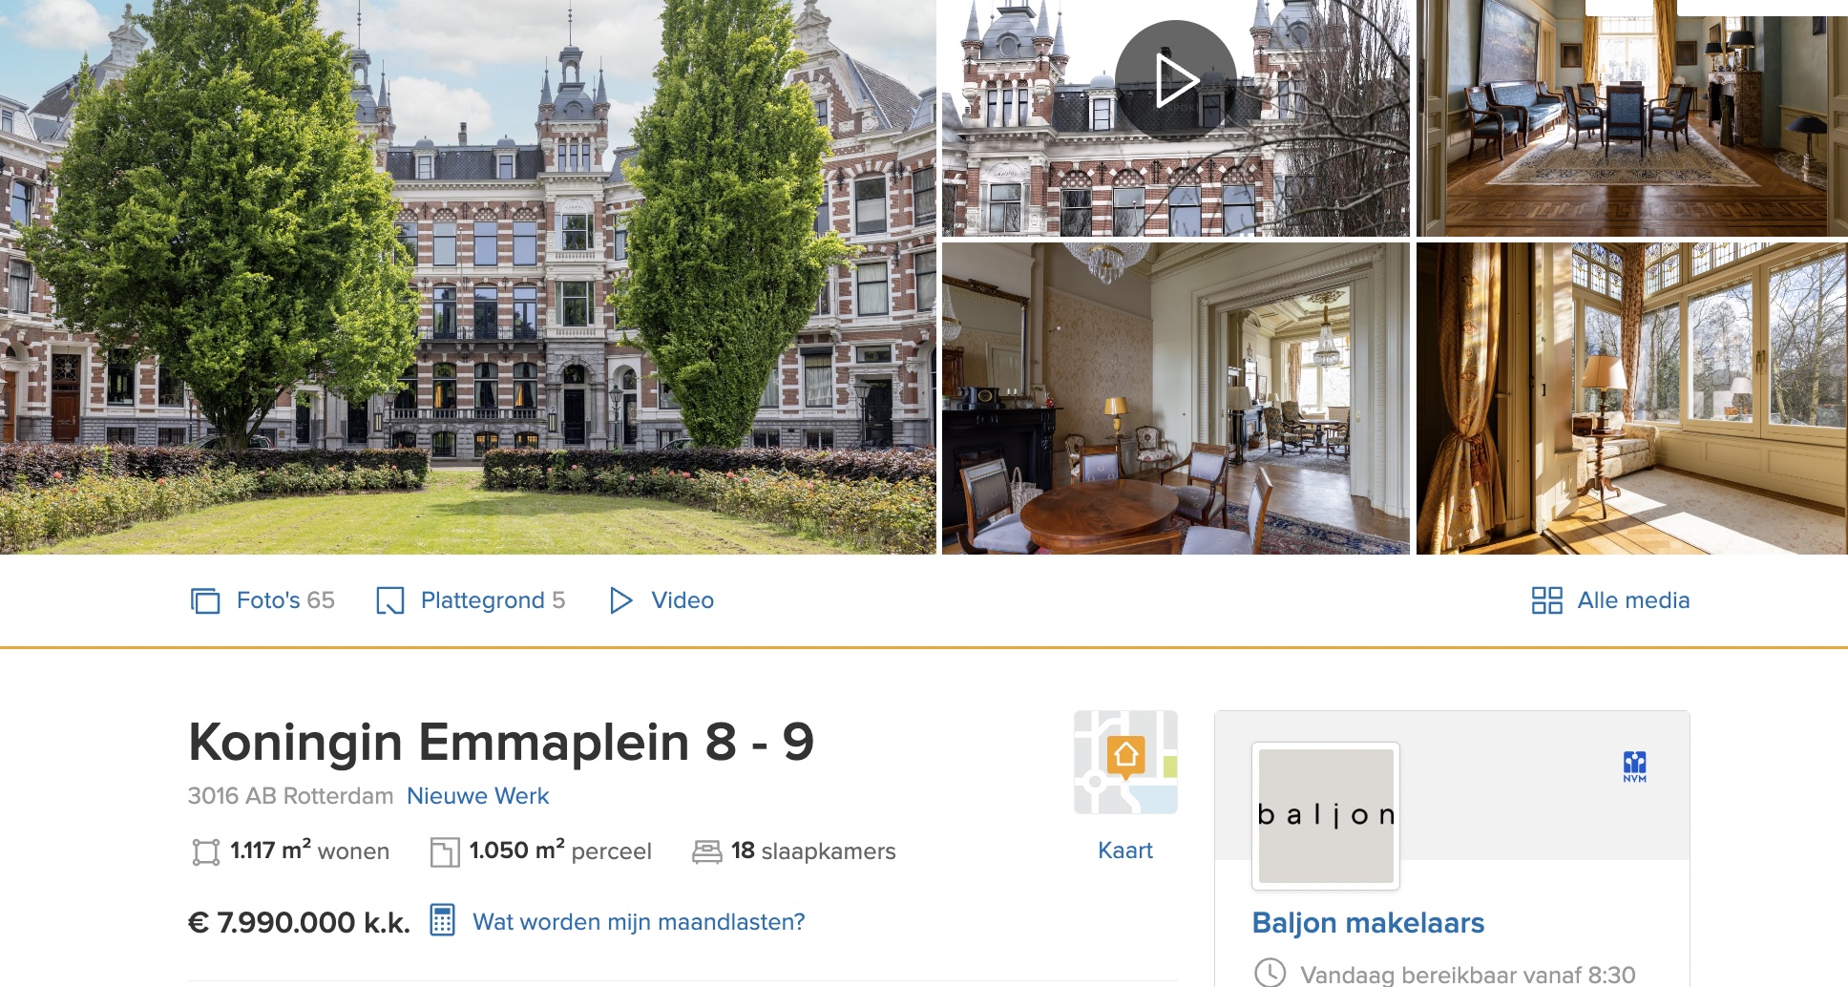Image resolution: width=1848 pixels, height=987 pixels.
Task: Select the Video media link
Action: click(x=662, y=600)
